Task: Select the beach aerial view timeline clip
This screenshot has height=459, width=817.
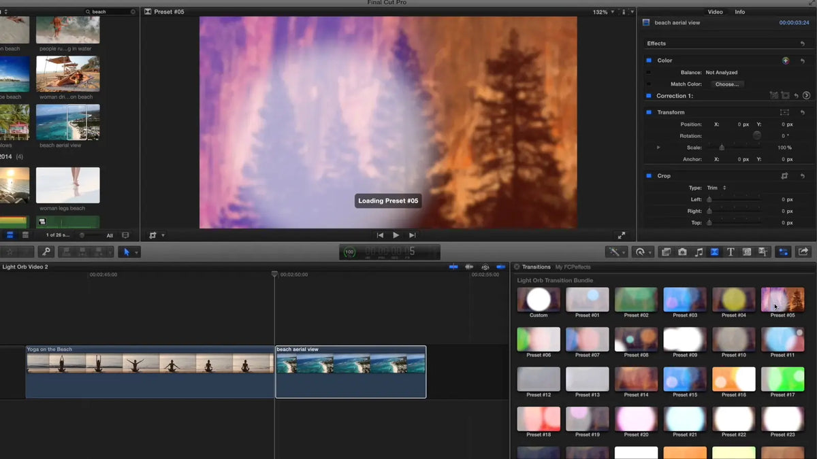Action: click(351, 371)
